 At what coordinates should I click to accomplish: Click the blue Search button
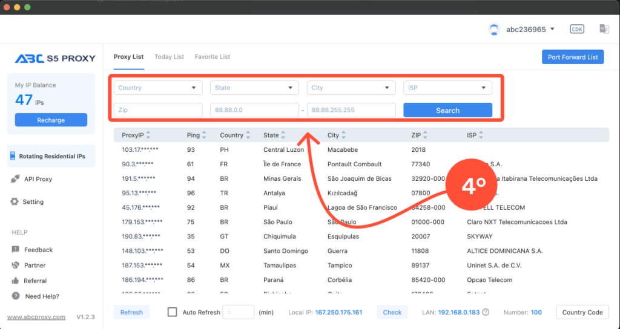pos(447,110)
